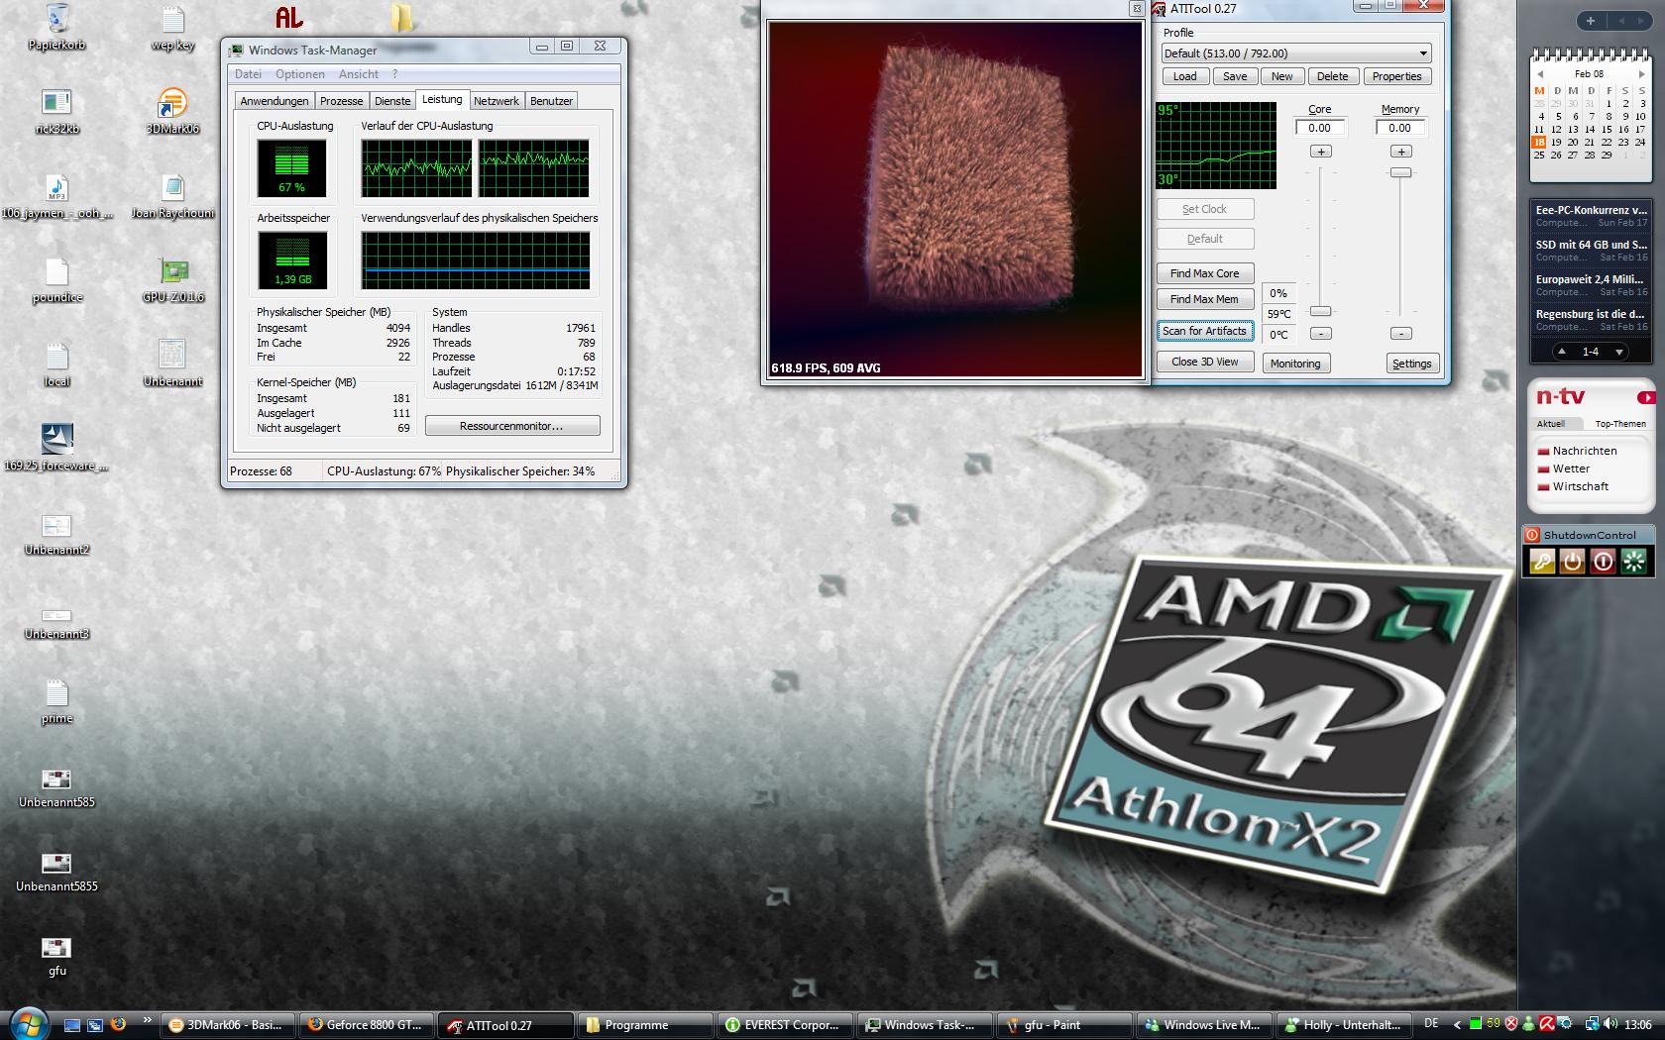Open profile Properties in ATITool
1665x1040 pixels.
click(1397, 76)
